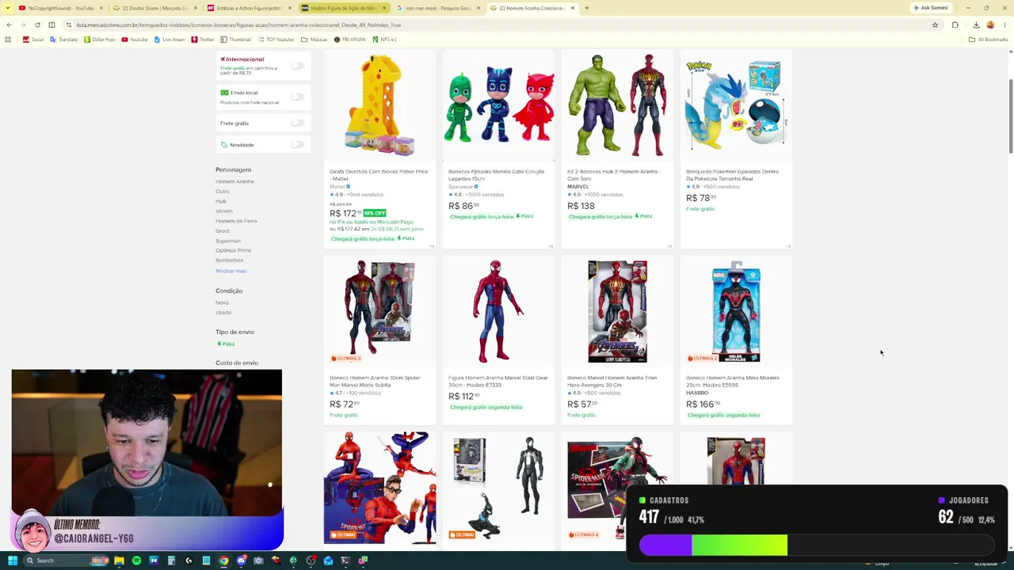Open the Youtube bookmark
This screenshot has width=1014, height=570.
pos(135,39)
